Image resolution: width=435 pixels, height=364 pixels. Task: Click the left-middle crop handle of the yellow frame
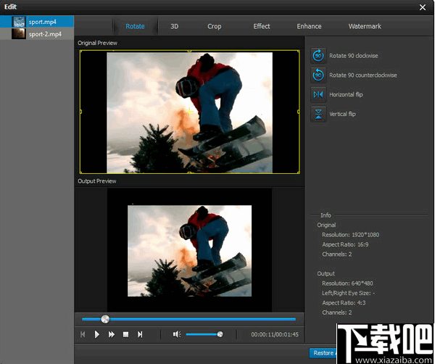coord(80,112)
